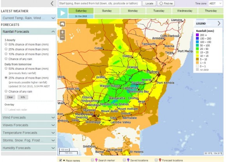Expand the Wind Forecasts section
Image resolution: width=226 pixels, height=162 pixels.
coord(29,118)
